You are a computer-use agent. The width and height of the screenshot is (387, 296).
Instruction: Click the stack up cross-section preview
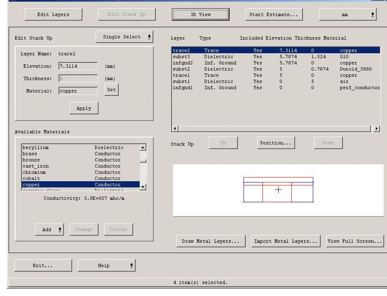click(279, 190)
